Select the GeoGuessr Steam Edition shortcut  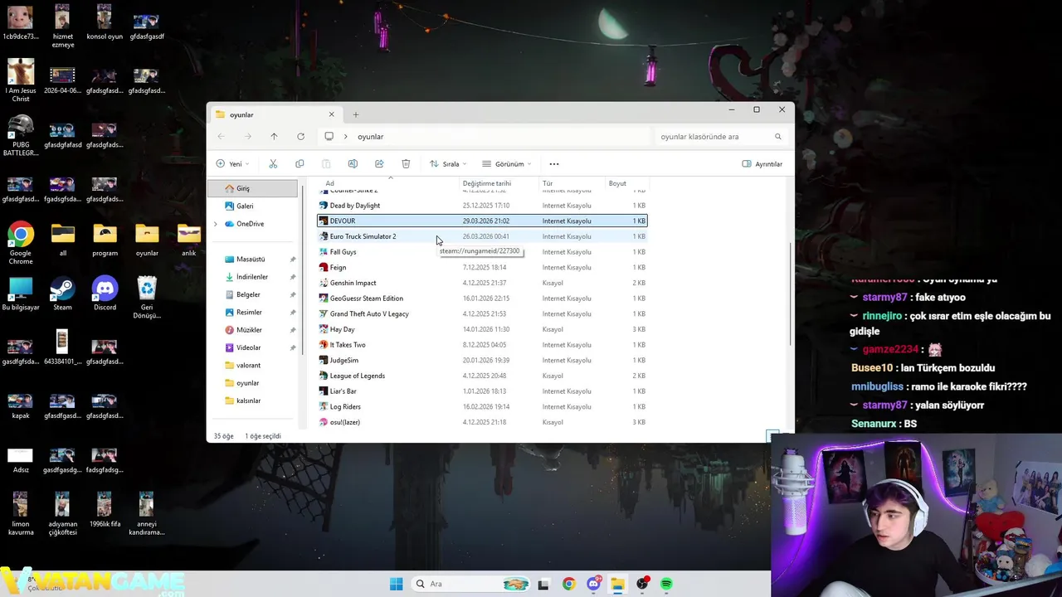click(x=482, y=298)
